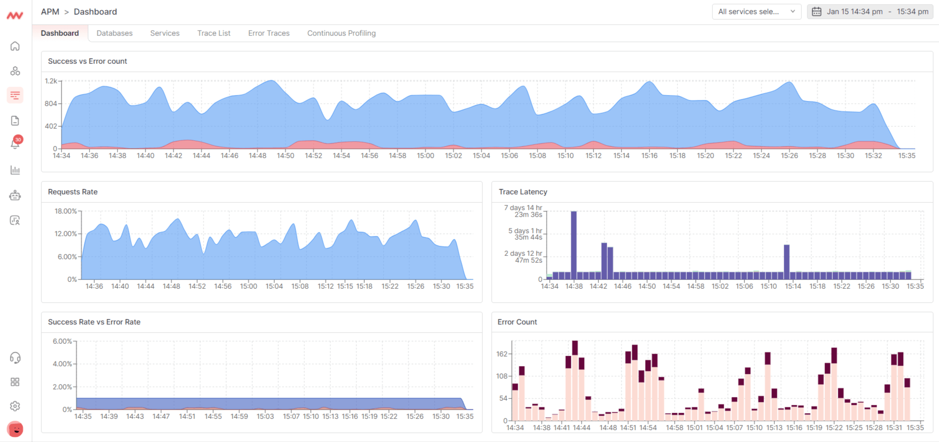This screenshot has height=442, width=939.
Task: Open the Dashboards bar chart icon
Action: point(15,170)
